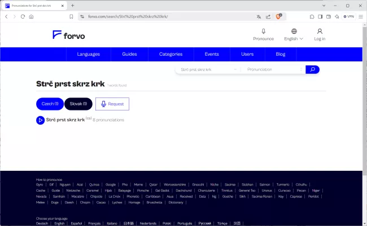Click the Dictionary footer link

tap(176, 202)
